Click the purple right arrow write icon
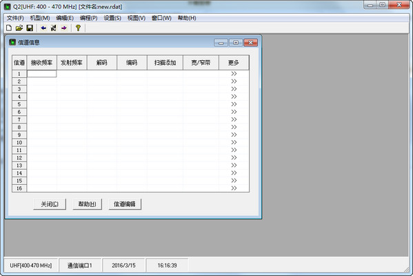413x276 pixels. [x=64, y=28]
